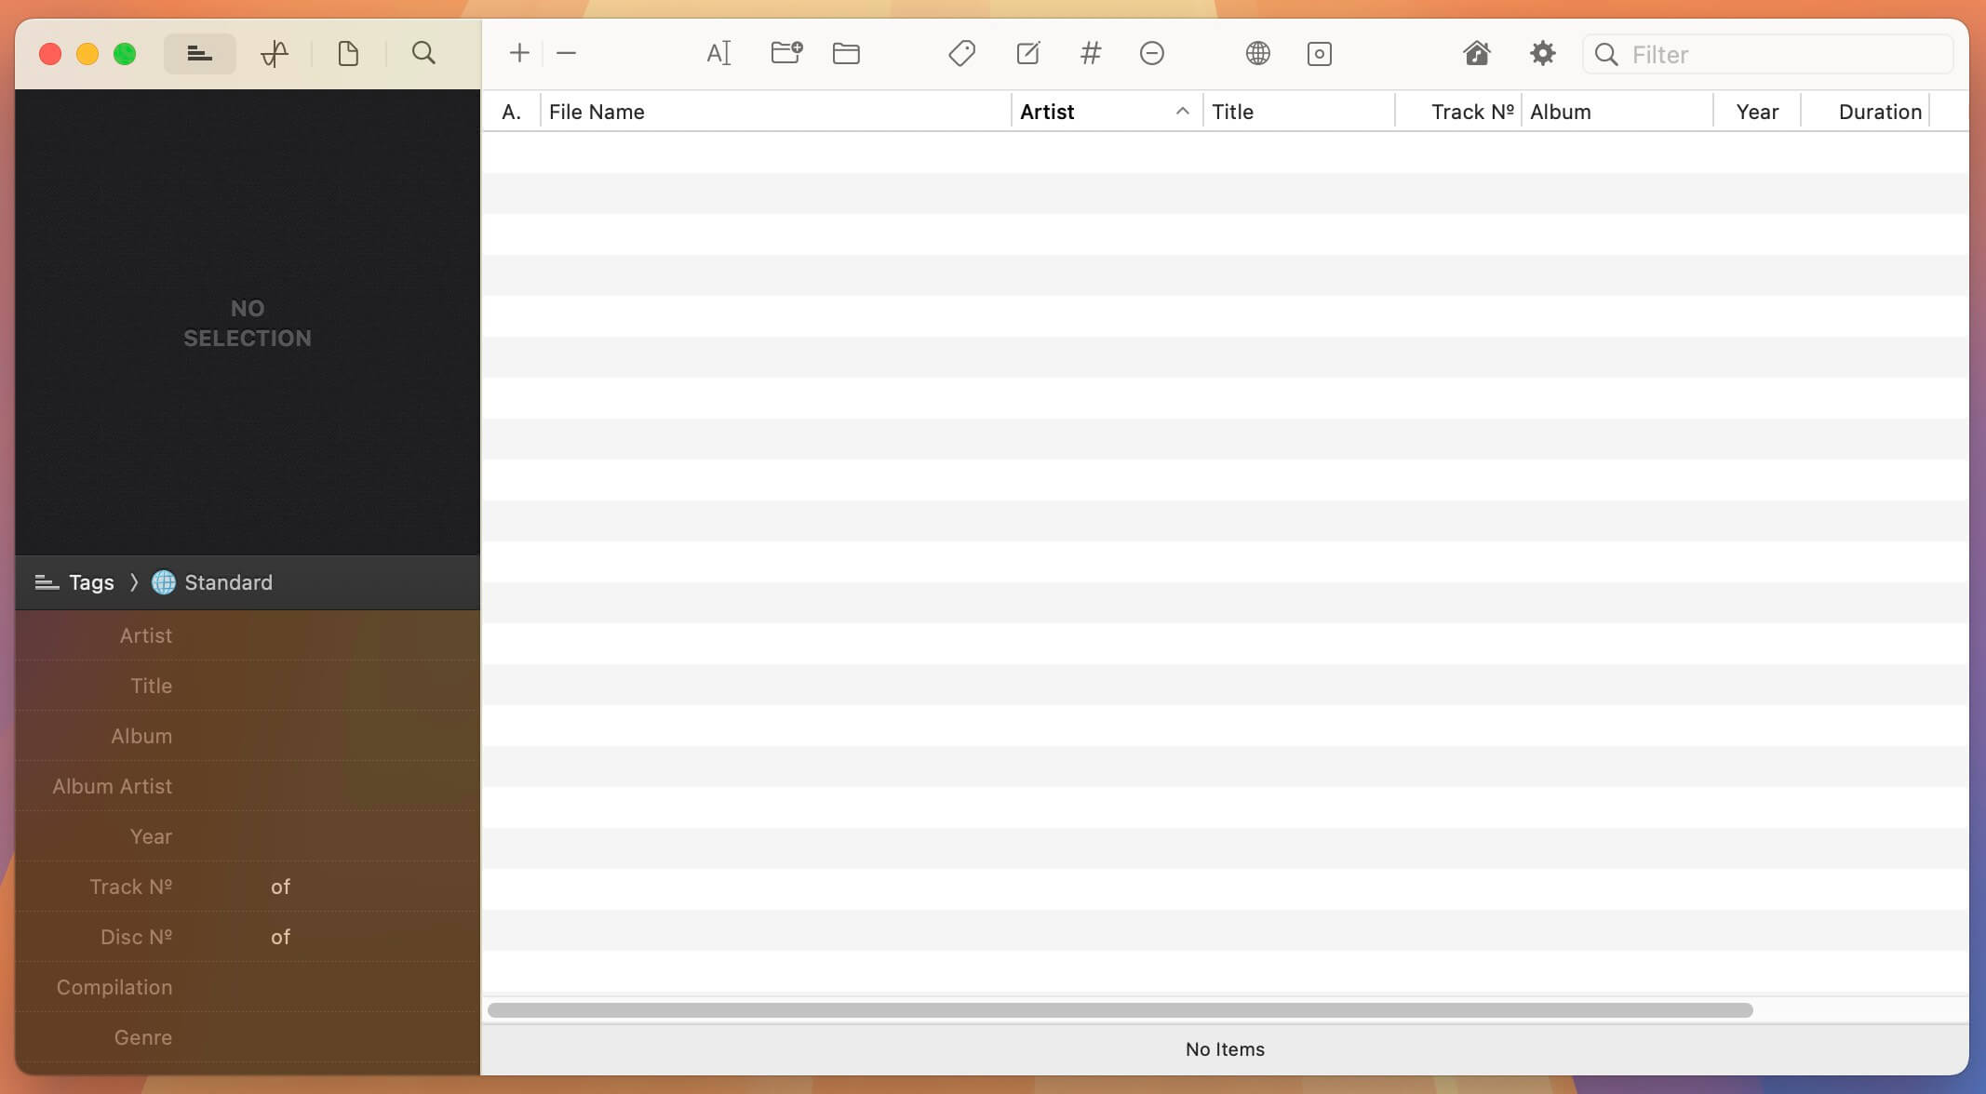Click the track numbering hash icon
The height and width of the screenshot is (1094, 1986).
(1089, 53)
